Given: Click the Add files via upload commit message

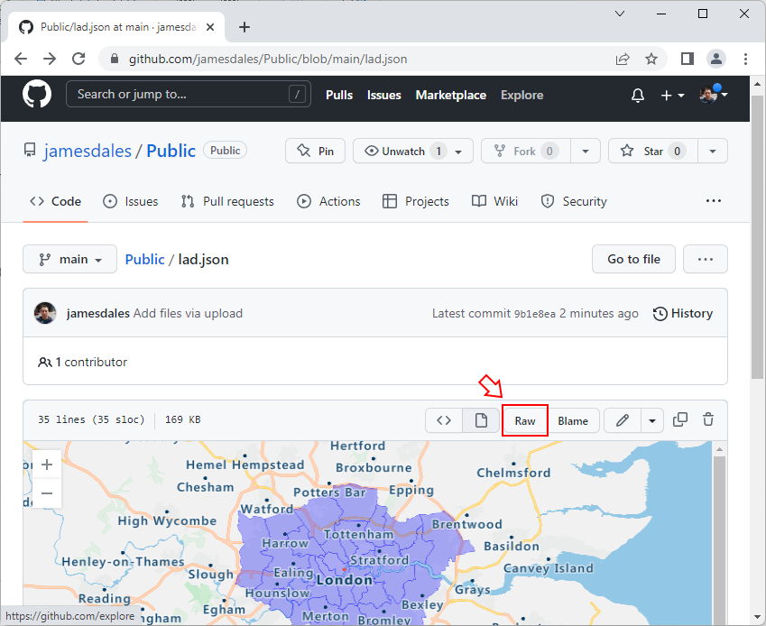Looking at the screenshot, I should click(x=188, y=313).
